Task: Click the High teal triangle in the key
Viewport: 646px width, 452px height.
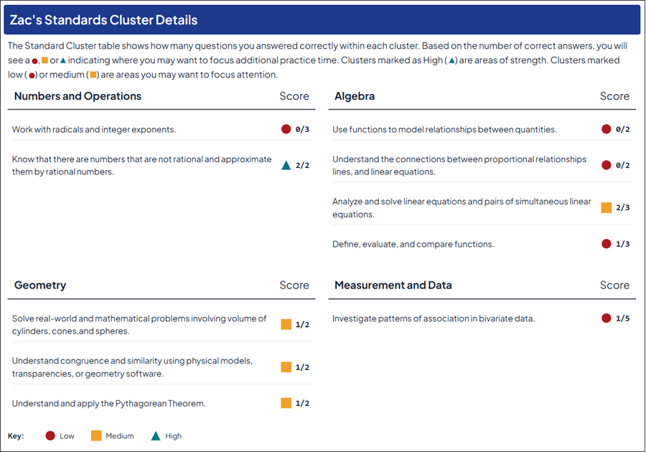Action: point(156,435)
